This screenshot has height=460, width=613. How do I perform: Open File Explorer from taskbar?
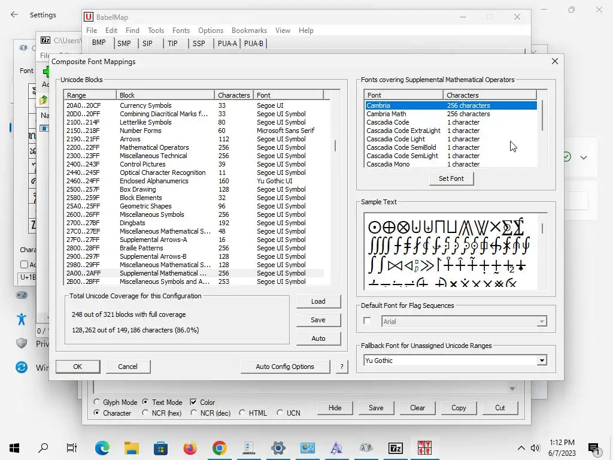(131, 448)
